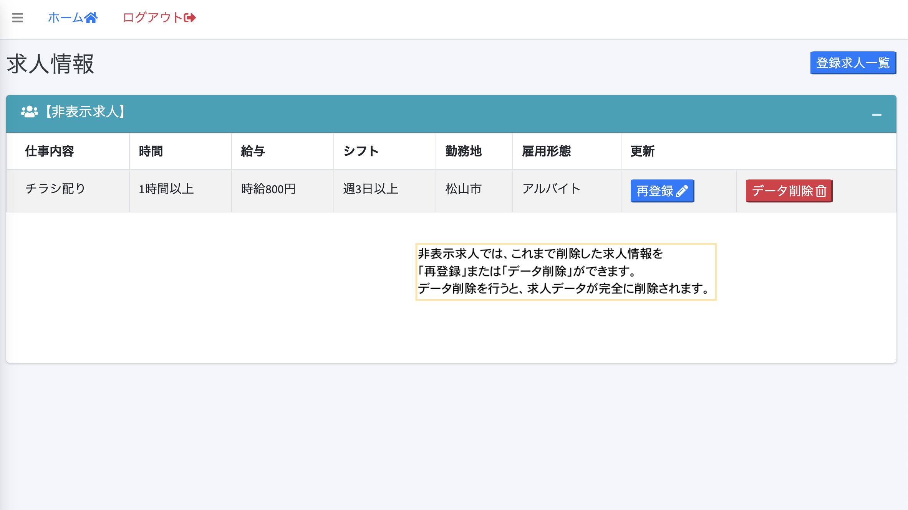Collapse the 非表示求人 panel with minus icon
The width and height of the screenshot is (908, 510).
coord(877,115)
